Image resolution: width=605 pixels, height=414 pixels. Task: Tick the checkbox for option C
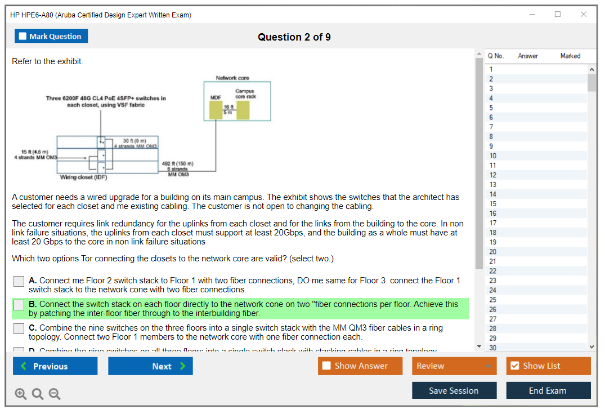[19, 328]
